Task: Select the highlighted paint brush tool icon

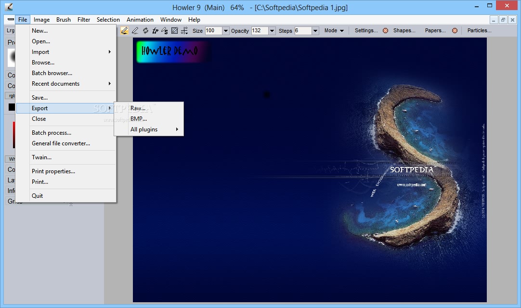Action: (124, 31)
